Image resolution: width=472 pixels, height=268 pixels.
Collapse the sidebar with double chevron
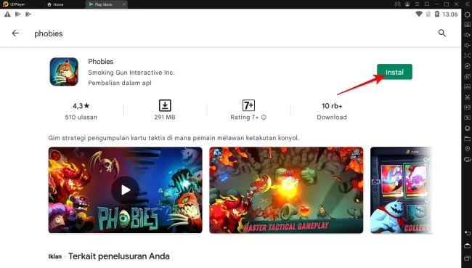tap(467, 4)
